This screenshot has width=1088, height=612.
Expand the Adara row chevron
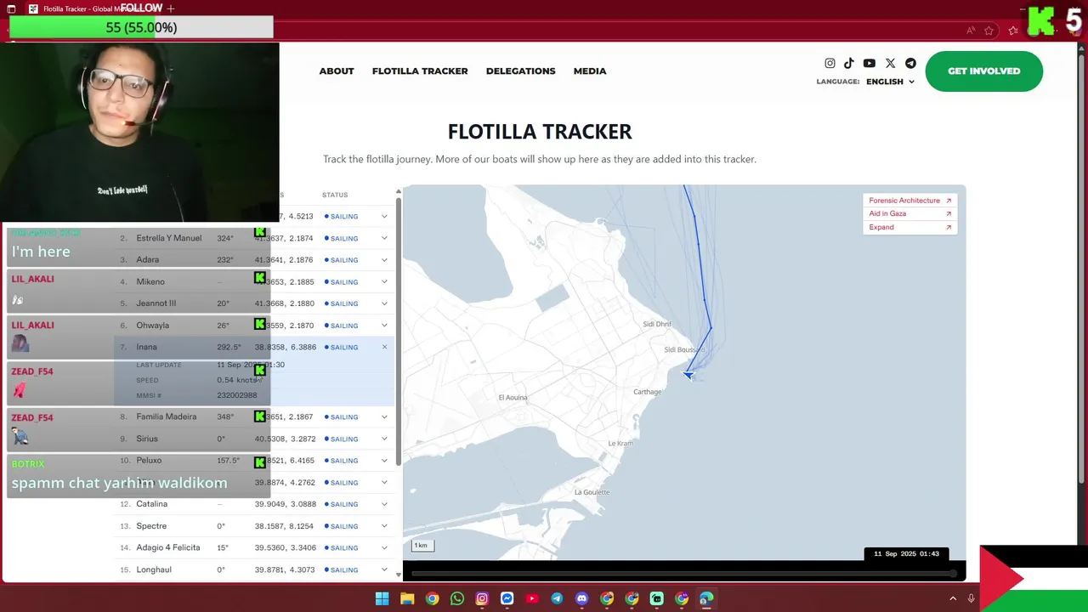384,260
